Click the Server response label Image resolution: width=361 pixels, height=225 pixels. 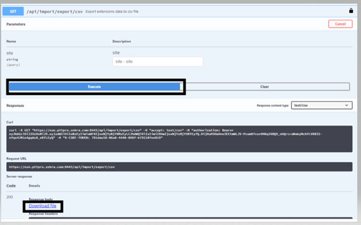tap(19, 177)
